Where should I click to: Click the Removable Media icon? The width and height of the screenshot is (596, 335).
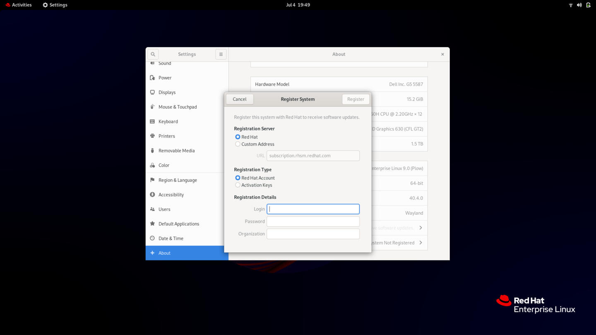coord(152,151)
